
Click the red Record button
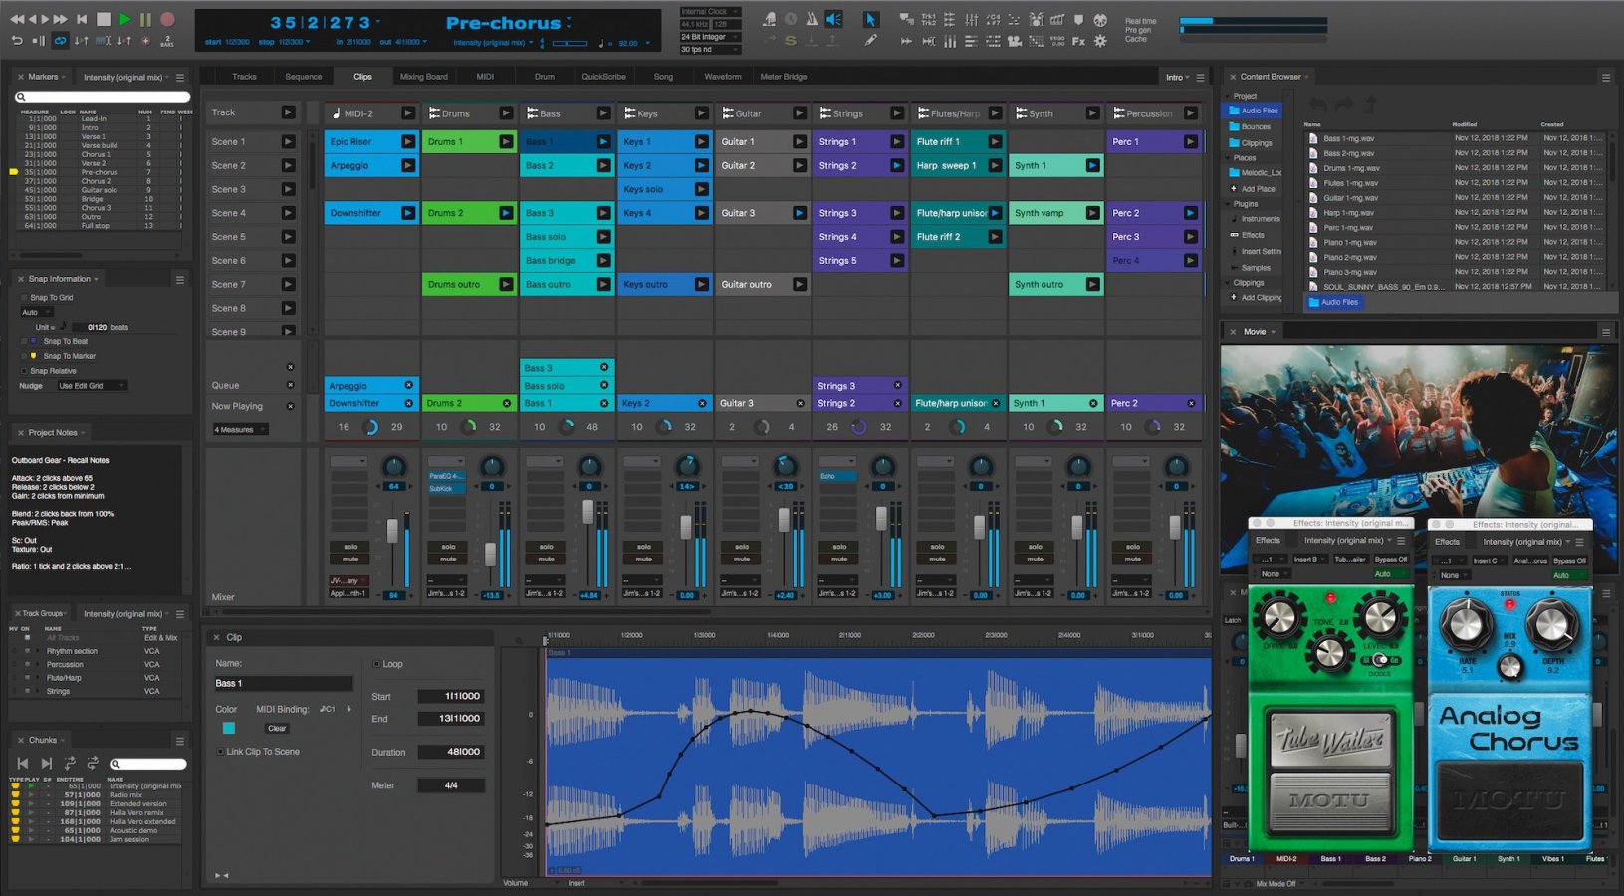click(167, 19)
